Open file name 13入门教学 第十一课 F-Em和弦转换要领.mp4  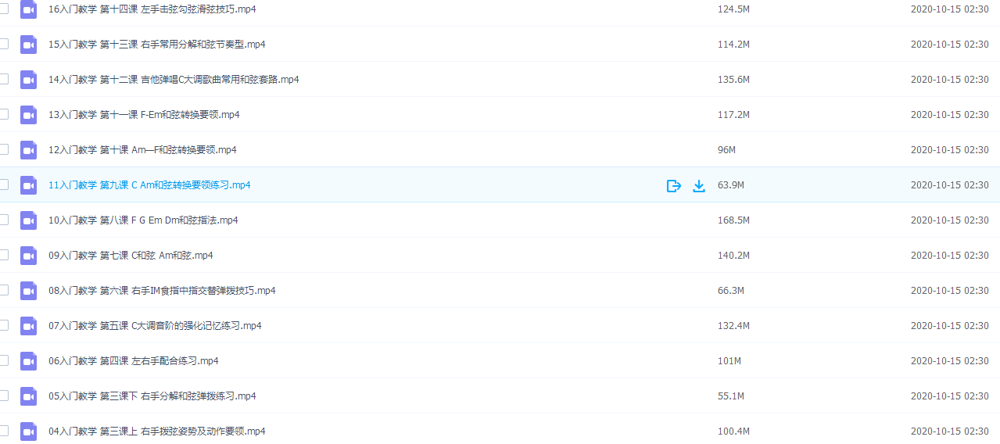(144, 115)
